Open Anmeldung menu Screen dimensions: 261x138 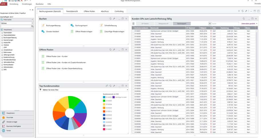coord(14,4)
